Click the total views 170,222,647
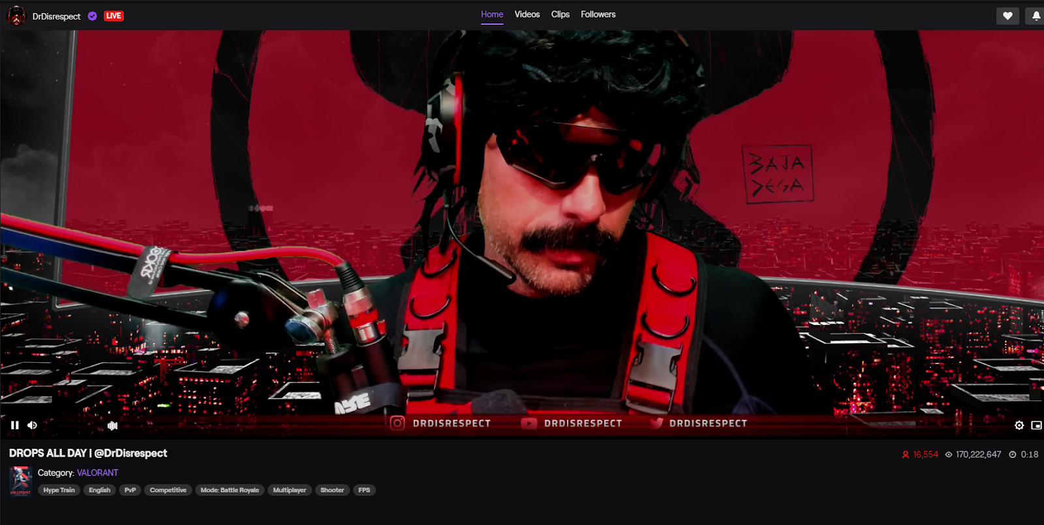 [979, 455]
